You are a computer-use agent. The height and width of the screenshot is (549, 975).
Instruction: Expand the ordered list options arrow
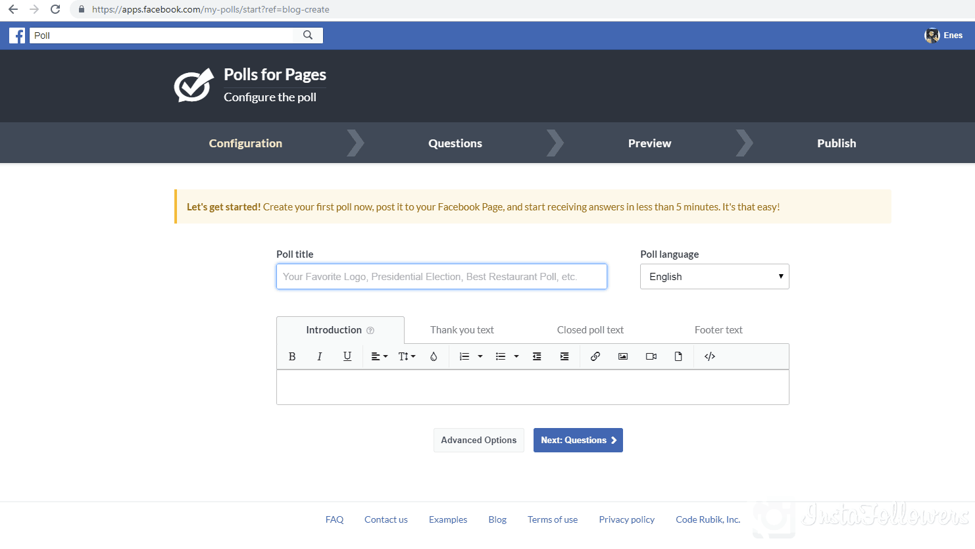[480, 356]
